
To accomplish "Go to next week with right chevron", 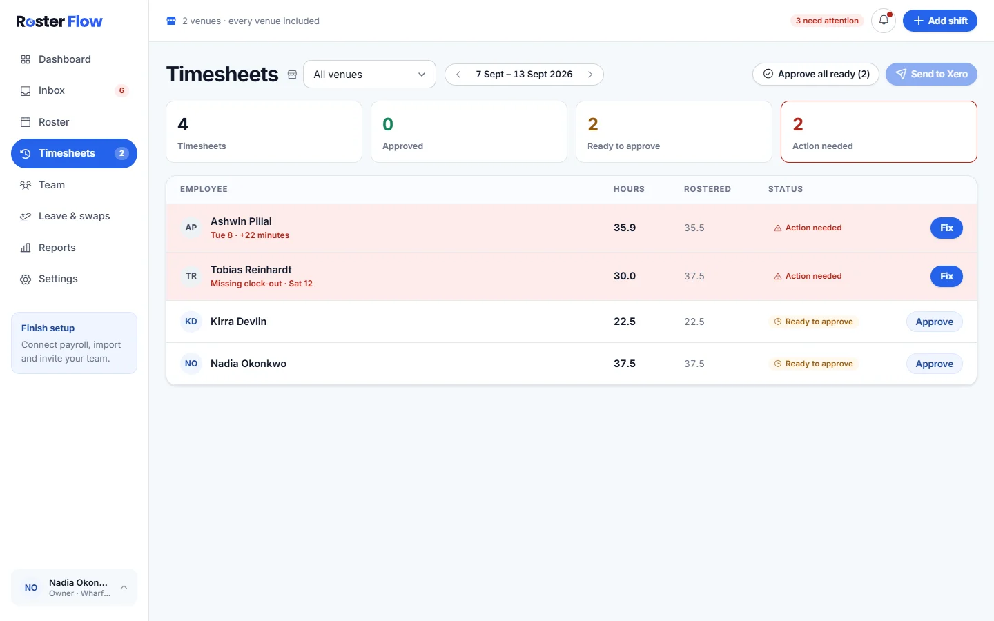I will pyautogui.click(x=590, y=75).
